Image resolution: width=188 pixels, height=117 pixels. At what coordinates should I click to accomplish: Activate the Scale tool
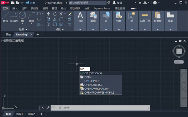click(55, 24)
